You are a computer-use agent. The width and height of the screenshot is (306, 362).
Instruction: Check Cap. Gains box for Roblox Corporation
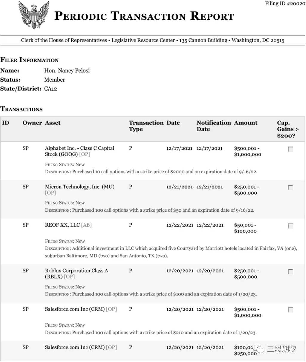coord(290,271)
